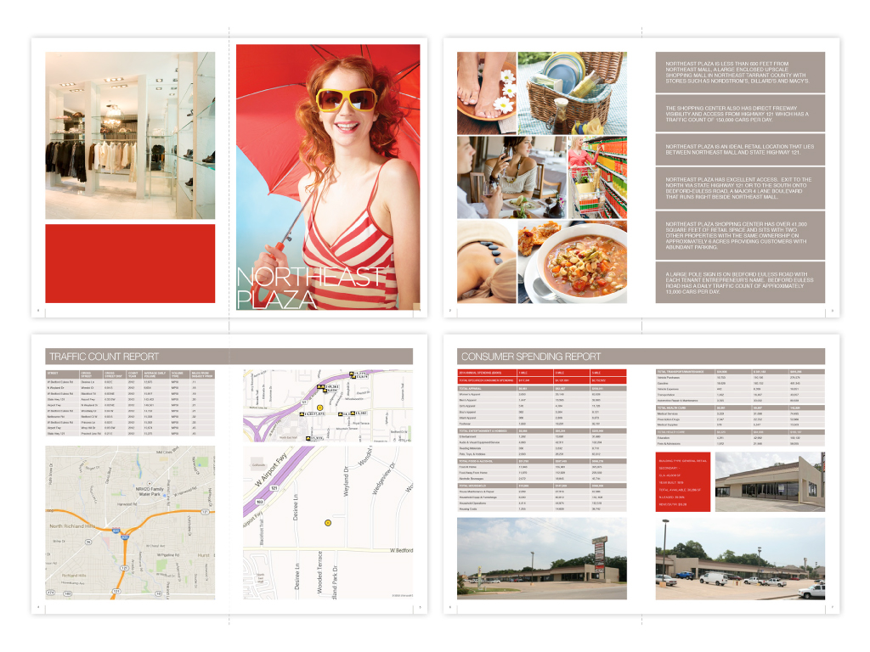Select the North Richland Hills area map
870x652 pixels.
coord(130,522)
